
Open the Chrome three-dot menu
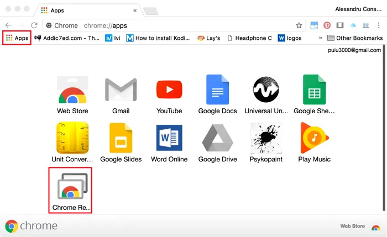pos(379,25)
